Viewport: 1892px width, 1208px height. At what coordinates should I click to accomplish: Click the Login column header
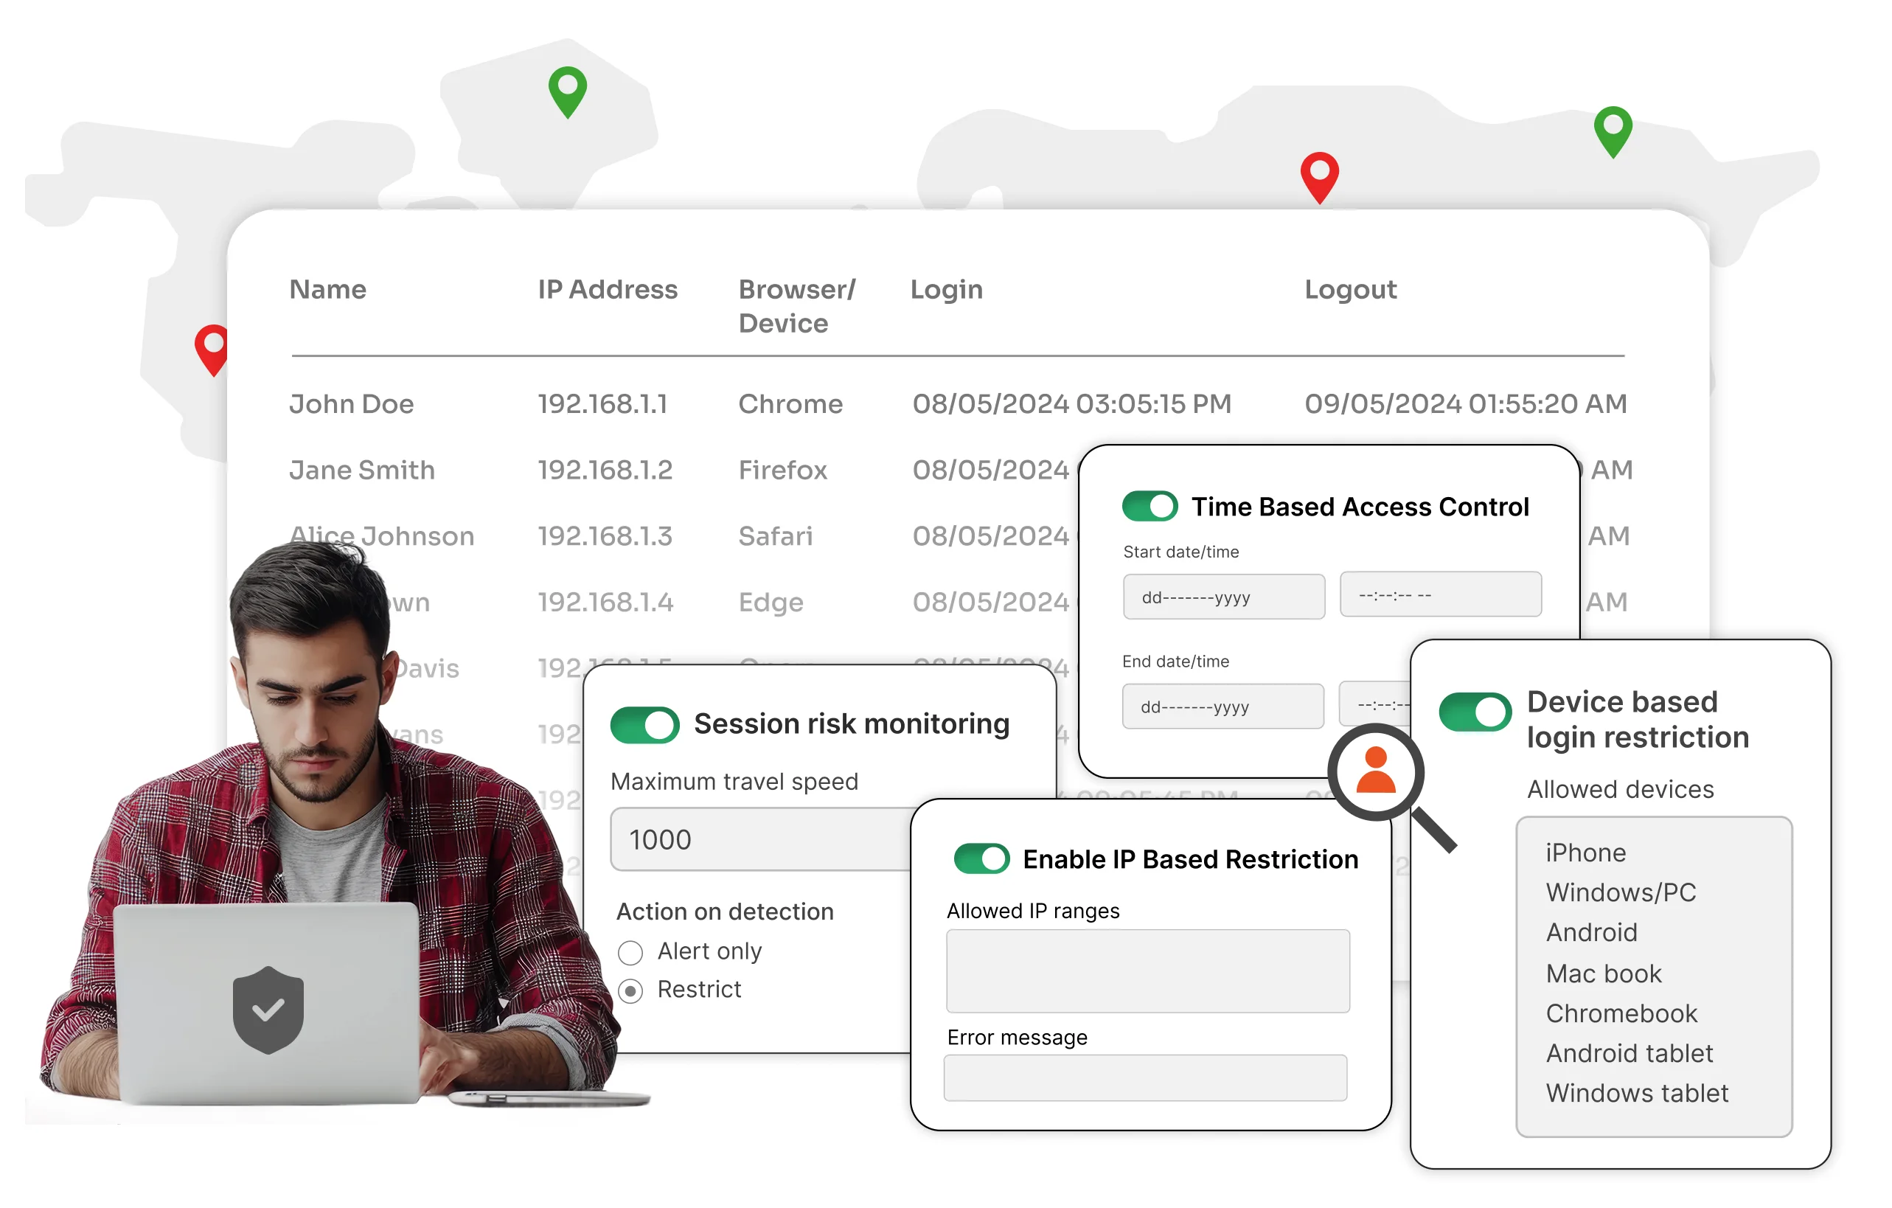(947, 290)
